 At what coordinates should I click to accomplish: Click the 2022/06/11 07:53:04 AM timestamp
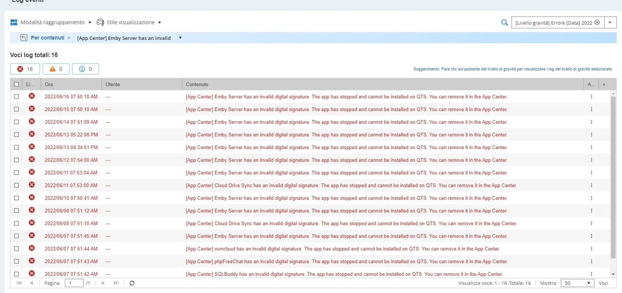(x=71, y=173)
